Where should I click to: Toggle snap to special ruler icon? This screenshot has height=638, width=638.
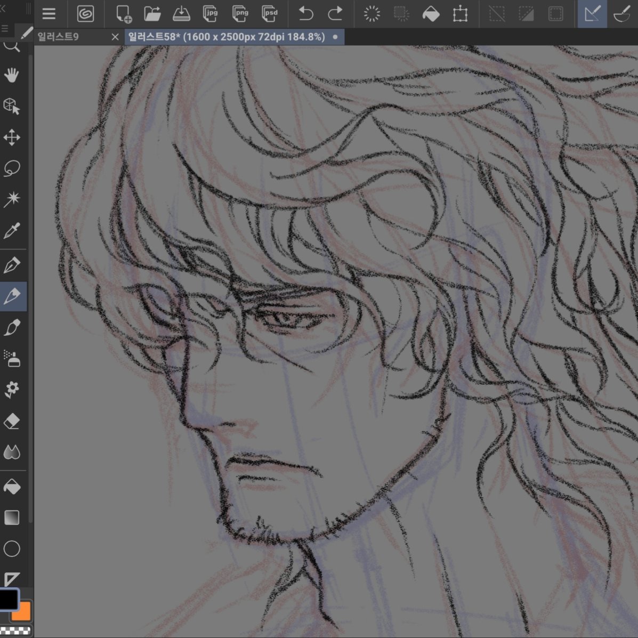622,14
